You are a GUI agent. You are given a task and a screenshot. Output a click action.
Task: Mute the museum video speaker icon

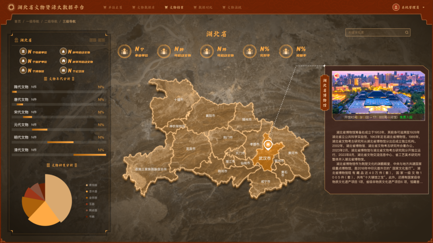click(336, 76)
